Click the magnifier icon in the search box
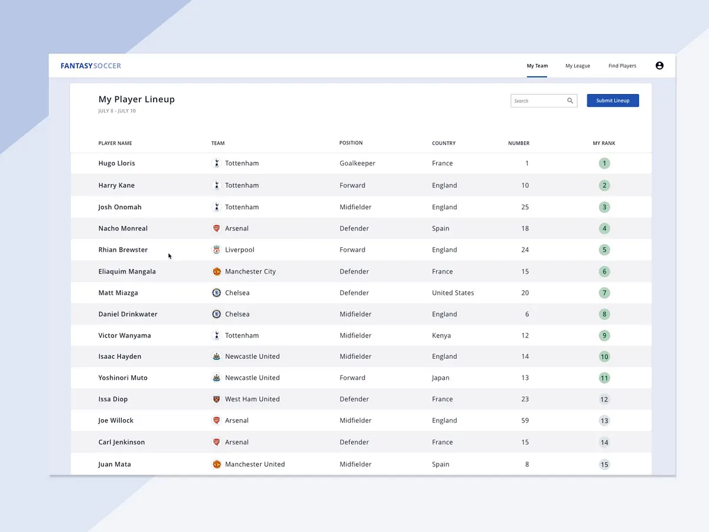The width and height of the screenshot is (709, 532). pyautogui.click(x=570, y=100)
